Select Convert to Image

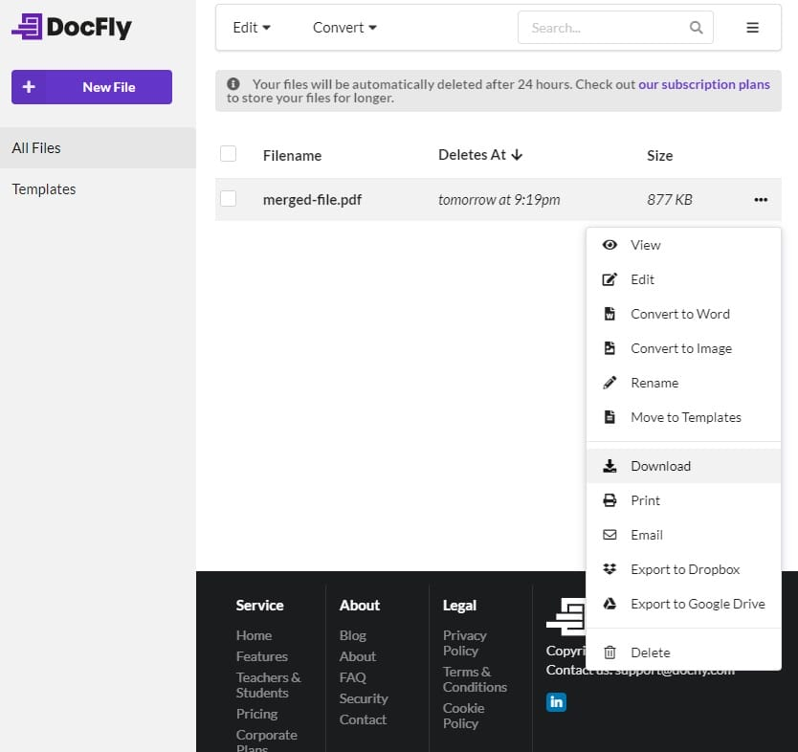point(683,348)
